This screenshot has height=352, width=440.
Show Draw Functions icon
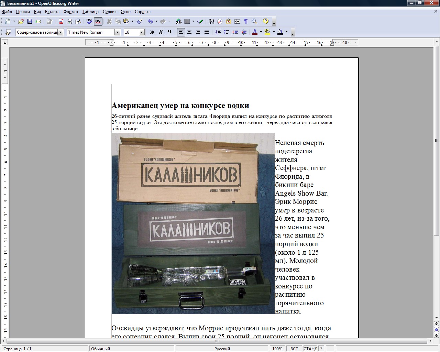coord(200,21)
